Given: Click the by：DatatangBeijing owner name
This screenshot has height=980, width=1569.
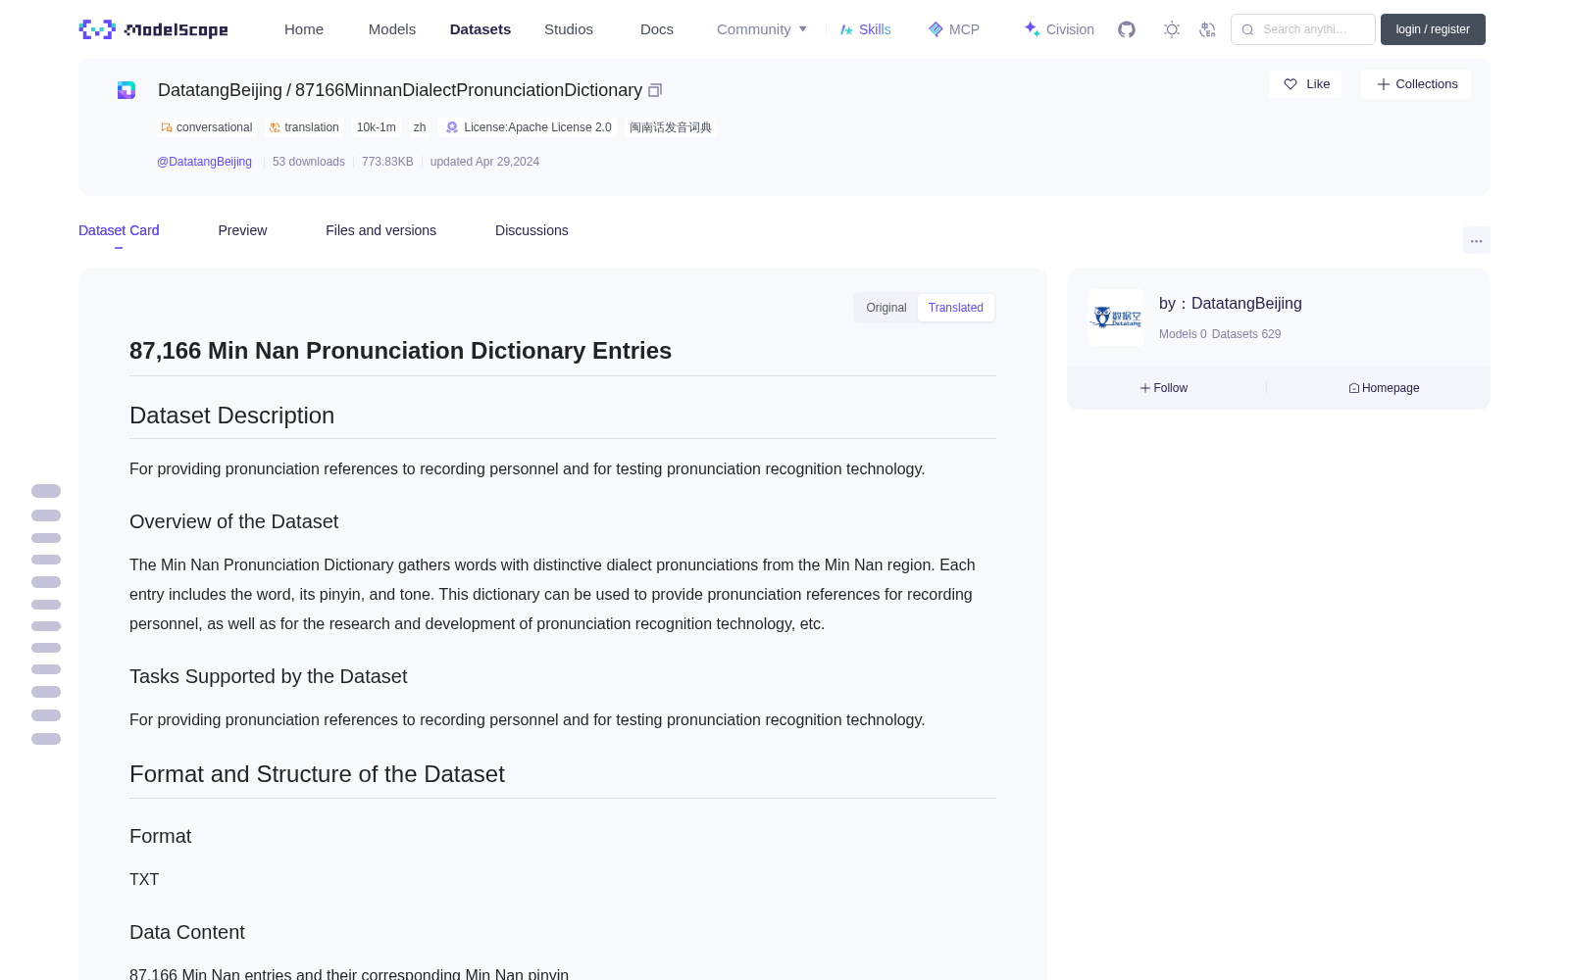Looking at the screenshot, I should pyautogui.click(x=1231, y=304).
